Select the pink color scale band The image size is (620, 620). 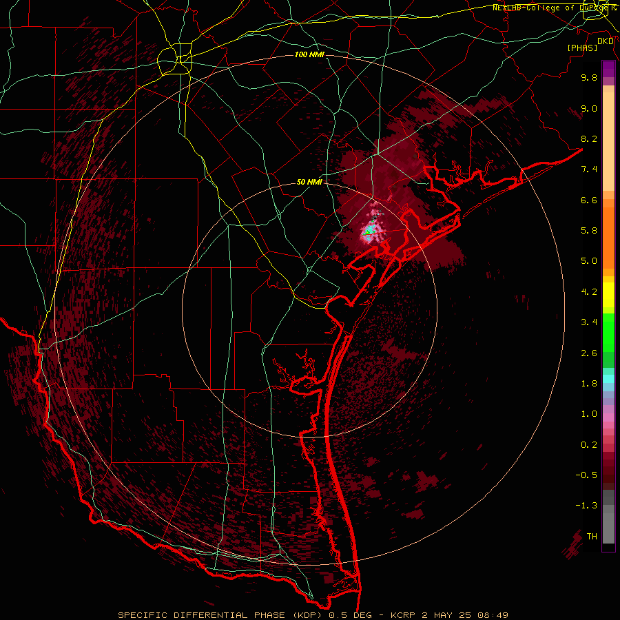[x=608, y=417]
